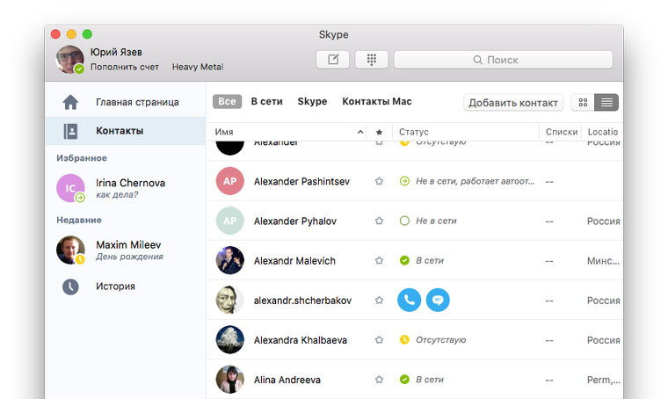Screen dimensions: 668x399
Task: Click the home icon for Главная страница
Action: point(70,102)
